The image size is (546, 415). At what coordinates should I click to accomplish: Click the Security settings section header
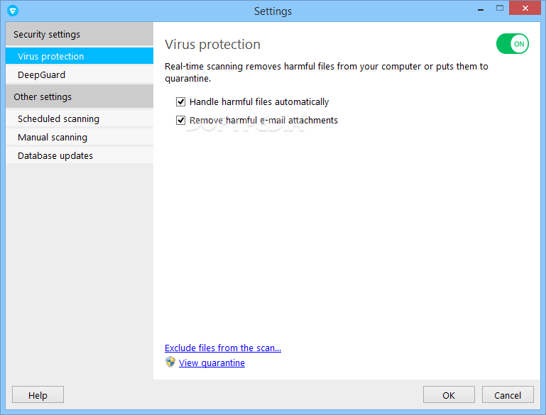(x=80, y=34)
